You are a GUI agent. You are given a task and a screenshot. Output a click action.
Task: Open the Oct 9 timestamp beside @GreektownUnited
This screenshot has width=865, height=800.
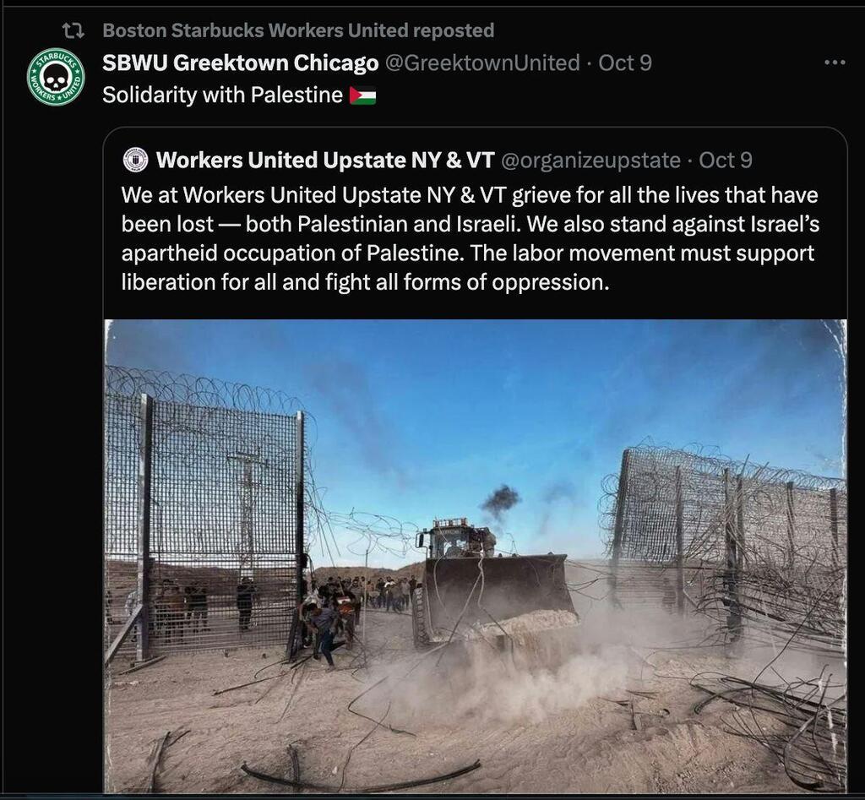coord(625,63)
